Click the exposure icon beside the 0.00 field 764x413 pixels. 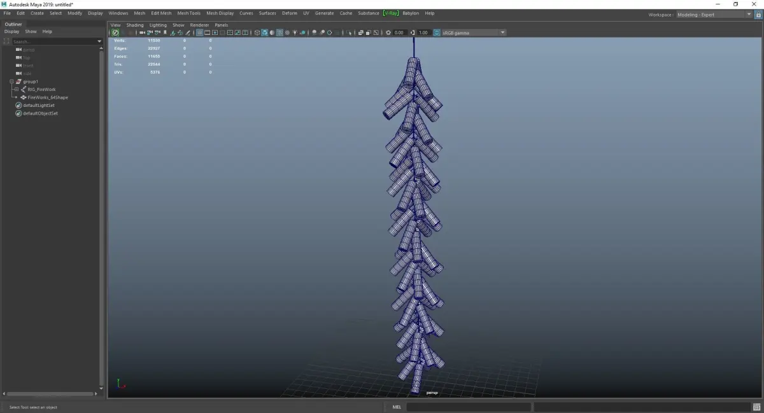click(388, 32)
